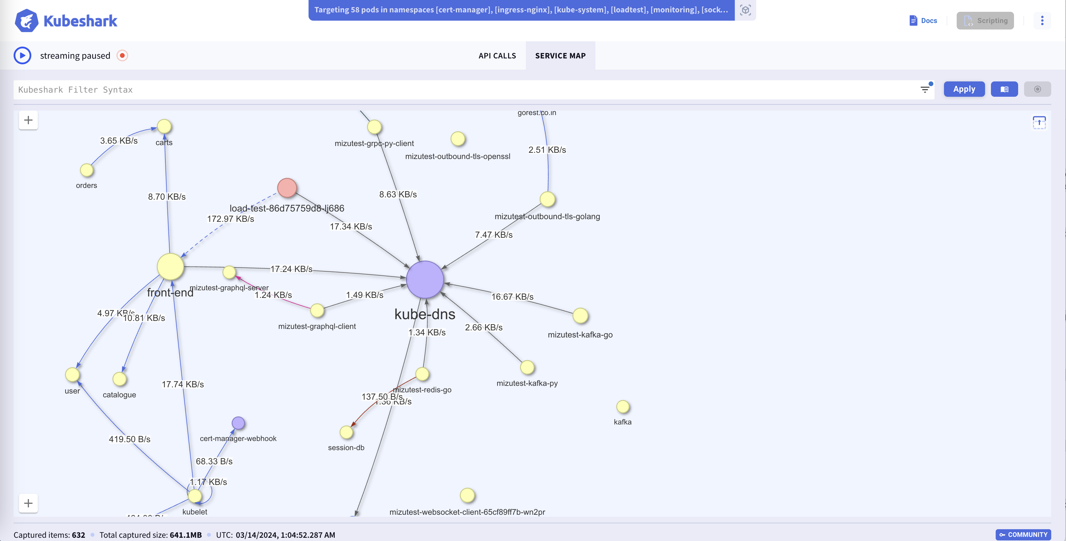Zoom in using the bottom-left plus control
The width and height of the screenshot is (1066, 541).
28,503
